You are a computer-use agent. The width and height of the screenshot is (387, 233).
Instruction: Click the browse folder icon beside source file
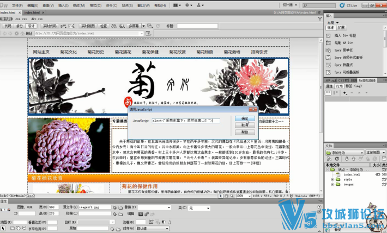coord(120,207)
